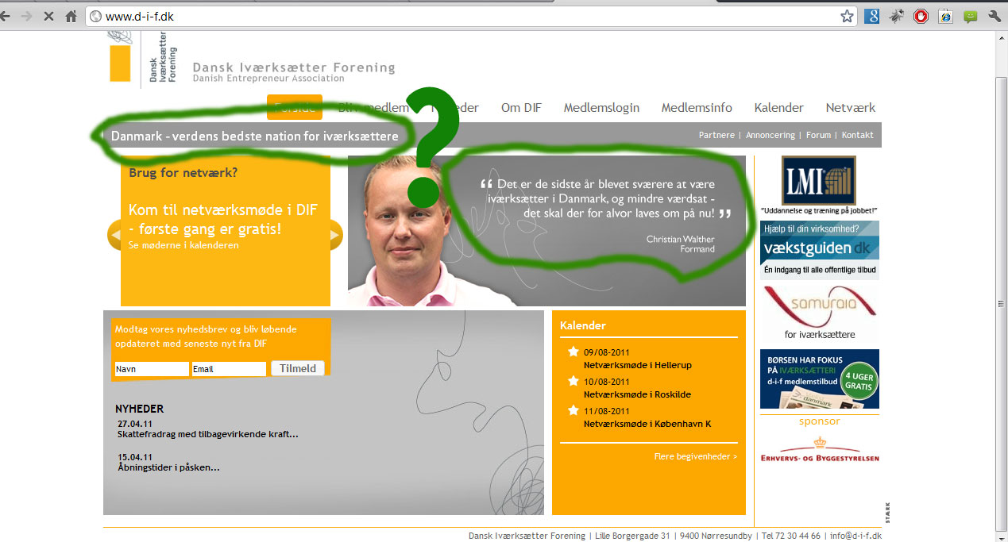Read news 'Skattefradrag med tilbagevirkende kraft...'

(x=208, y=435)
